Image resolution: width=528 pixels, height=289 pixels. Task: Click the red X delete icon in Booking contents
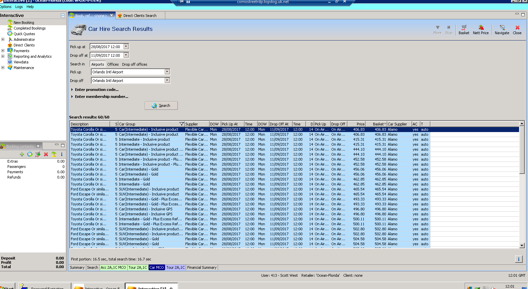click(x=46, y=154)
